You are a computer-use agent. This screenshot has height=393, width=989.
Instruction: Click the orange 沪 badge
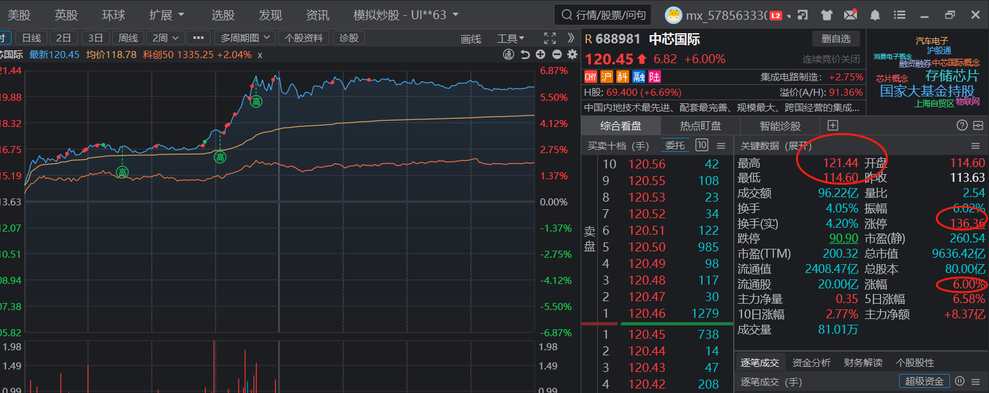coord(607,77)
